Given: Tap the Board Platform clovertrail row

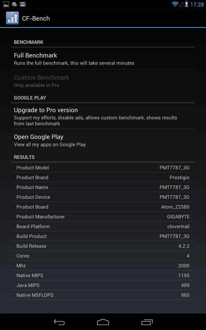Looking at the screenshot, I should pos(103,226).
